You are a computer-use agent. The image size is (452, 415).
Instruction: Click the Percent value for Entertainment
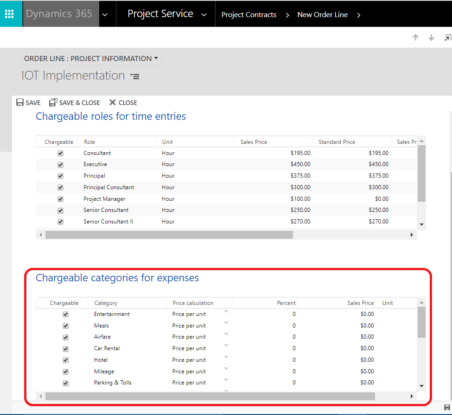click(294, 314)
